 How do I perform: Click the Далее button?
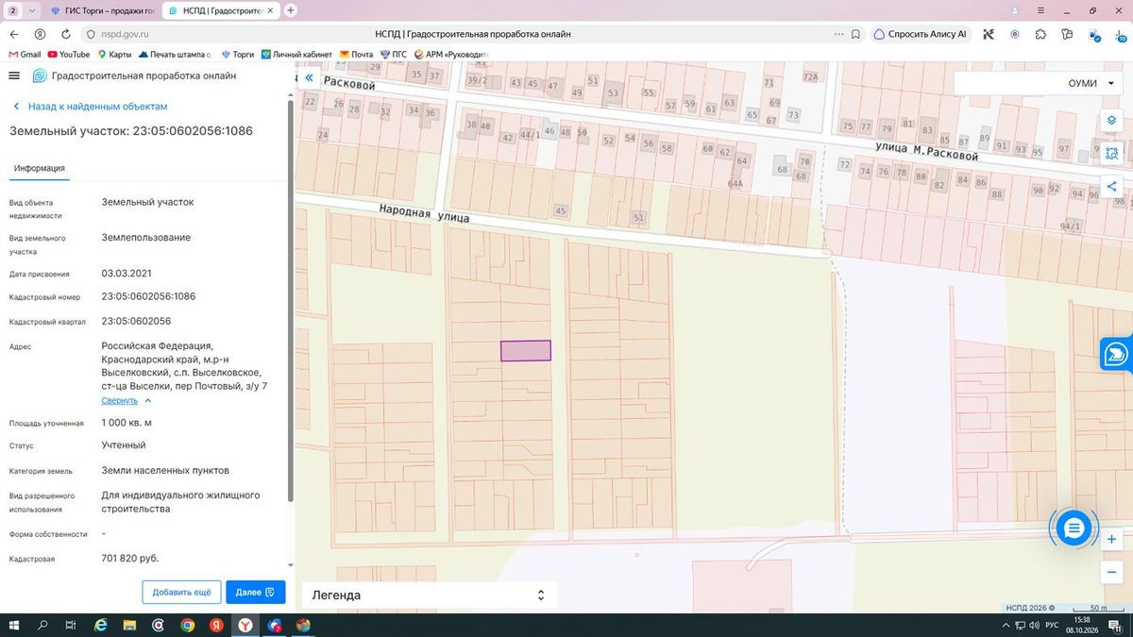(255, 592)
